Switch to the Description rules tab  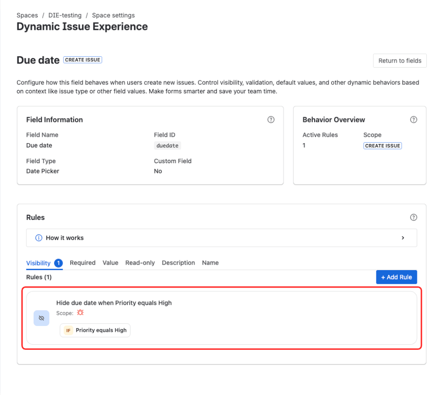[178, 263]
